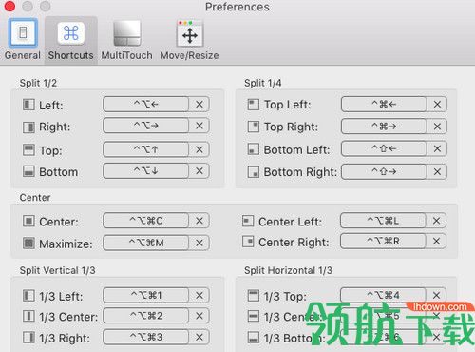The image size is (475, 352).
Task: Click the 1/3 Left layout icon
Action: click(28, 296)
